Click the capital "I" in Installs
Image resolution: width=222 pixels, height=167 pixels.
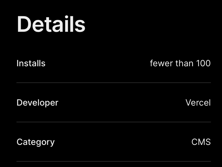pyautogui.click(x=18, y=63)
